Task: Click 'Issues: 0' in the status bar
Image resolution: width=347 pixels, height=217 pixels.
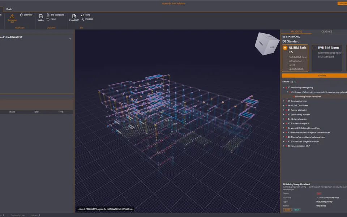Action: 36,215
